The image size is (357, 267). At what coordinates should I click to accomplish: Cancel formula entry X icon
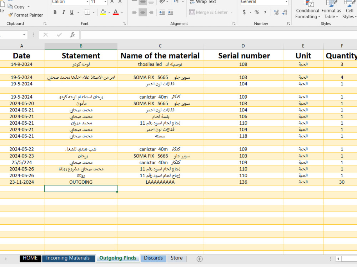[x=46, y=35]
